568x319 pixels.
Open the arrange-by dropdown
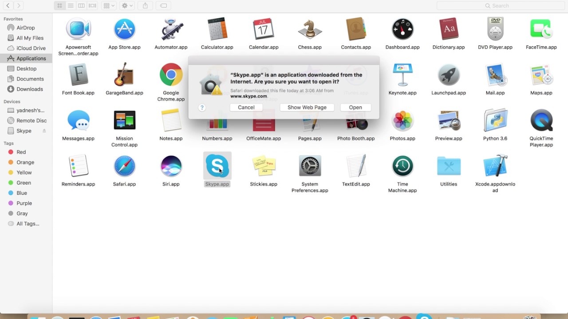pyautogui.click(x=108, y=5)
